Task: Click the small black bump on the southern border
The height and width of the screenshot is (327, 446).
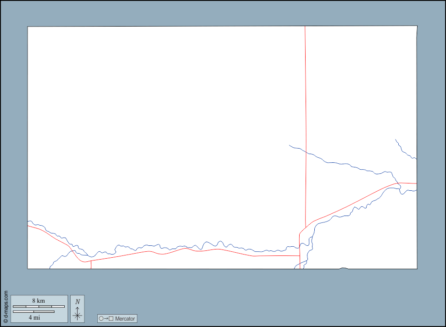Action: tap(344, 268)
